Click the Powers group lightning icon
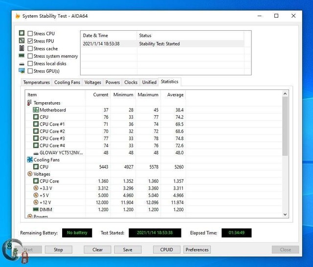313x267 pixels. pos(30,216)
